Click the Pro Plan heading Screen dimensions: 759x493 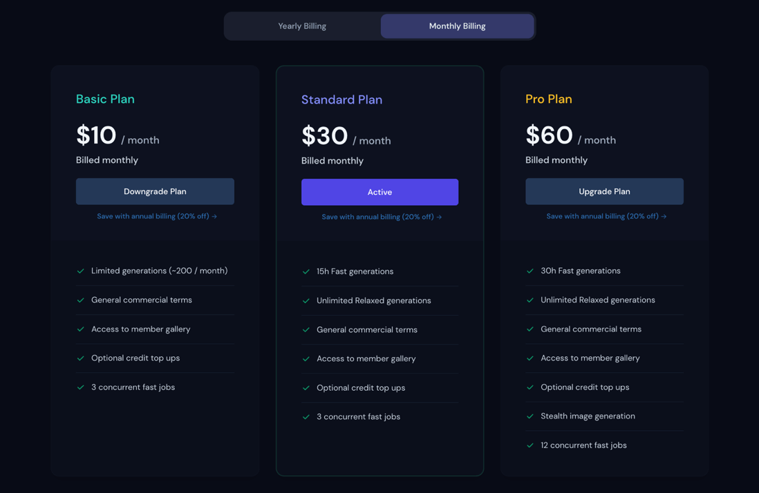[x=548, y=99]
